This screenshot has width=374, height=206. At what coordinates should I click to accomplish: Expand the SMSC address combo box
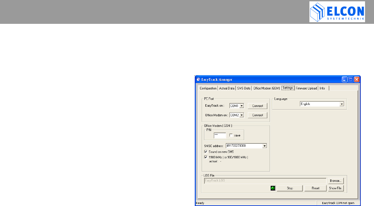tap(264, 146)
